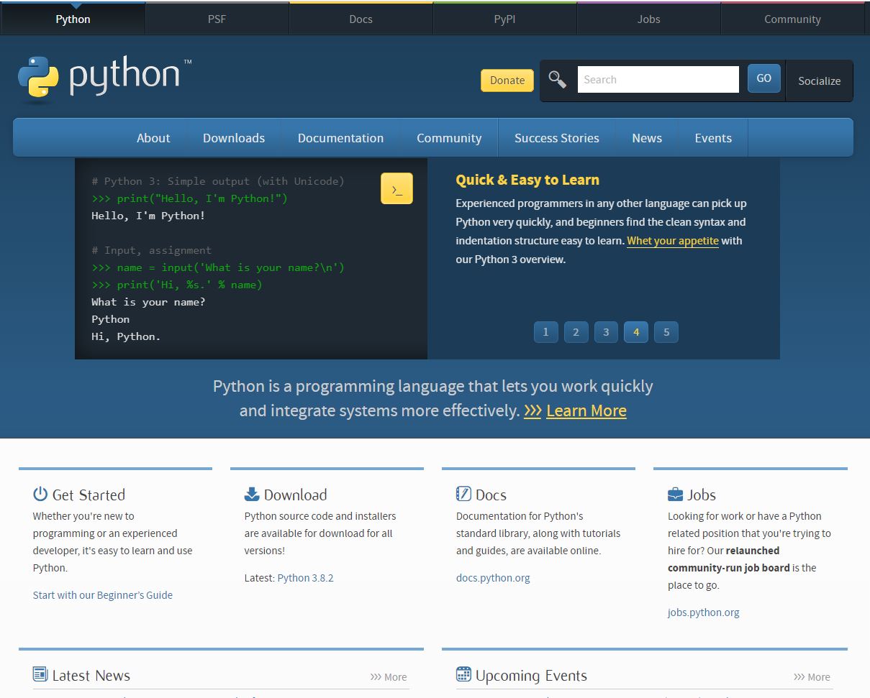Expand the Socialize dropdown
870x698 pixels.
819,81
